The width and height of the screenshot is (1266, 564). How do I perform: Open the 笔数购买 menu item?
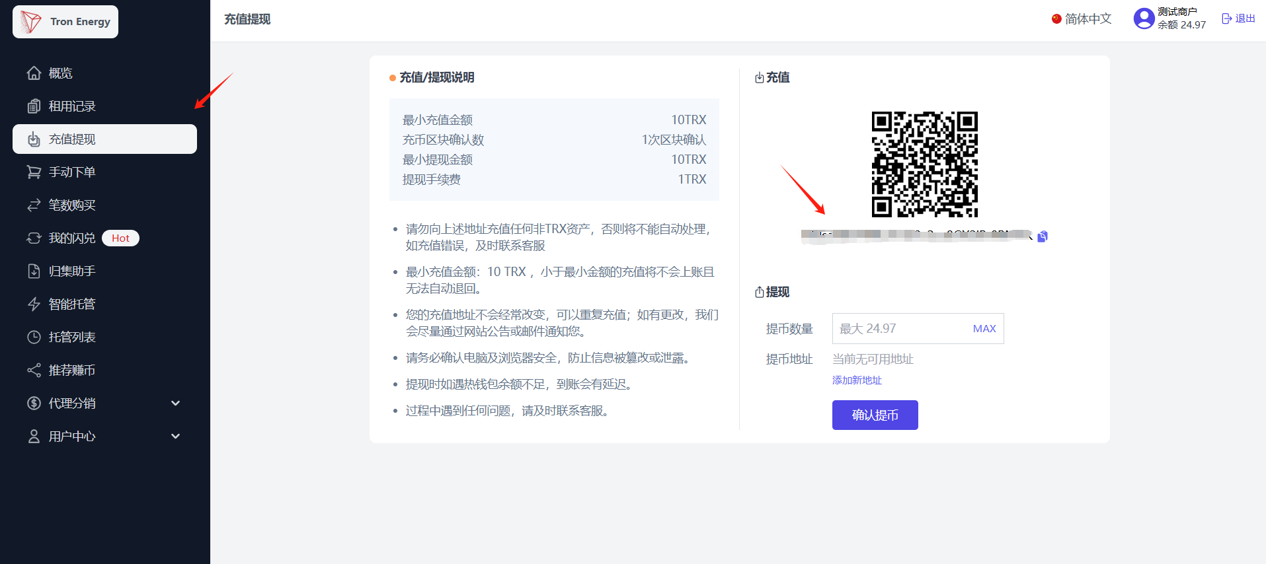click(104, 205)
